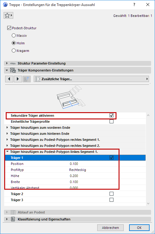Select the Träger 2 row label
155x234 pixels.
click(x=17, y=194)
